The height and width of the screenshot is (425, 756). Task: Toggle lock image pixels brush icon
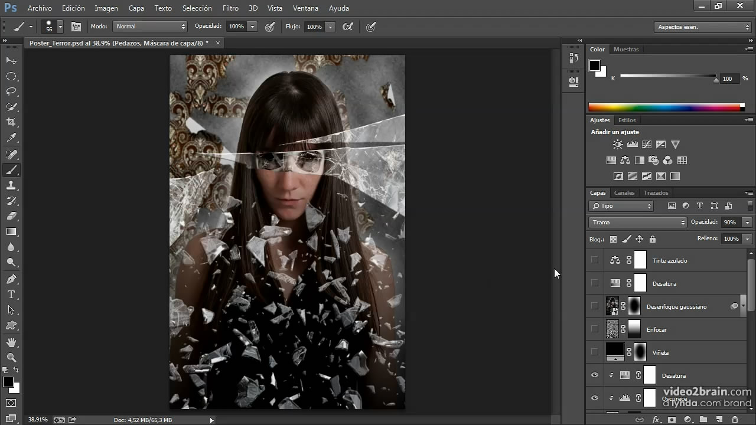tap(626, 239)
